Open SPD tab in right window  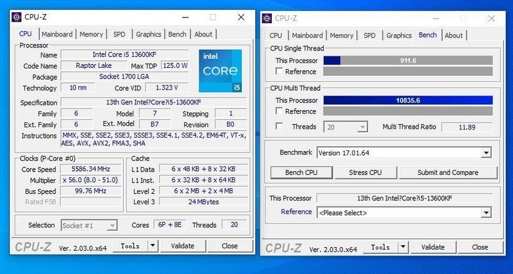[370, 36]
